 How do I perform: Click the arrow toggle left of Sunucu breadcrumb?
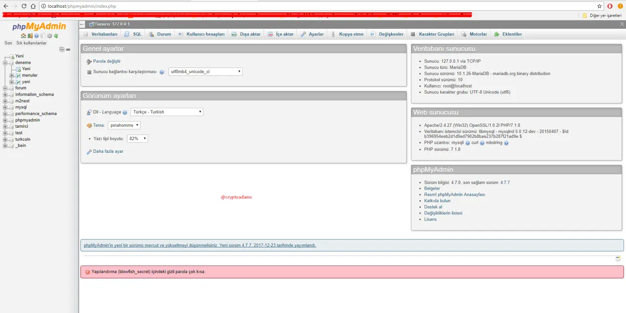tap(82, 24)
